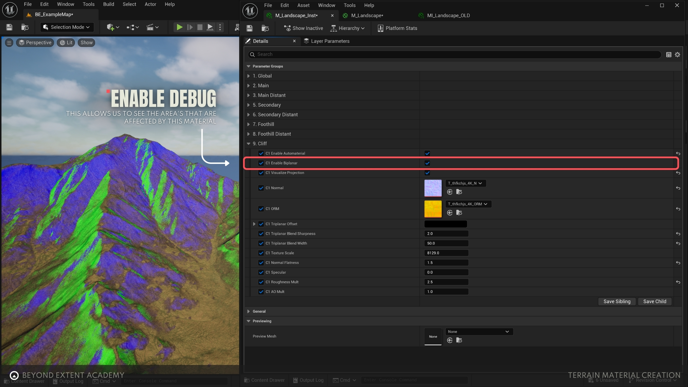The width and height of the screenshot is (688, 387).
Task: Click the Play in editor button
Action: click(179, 27)
